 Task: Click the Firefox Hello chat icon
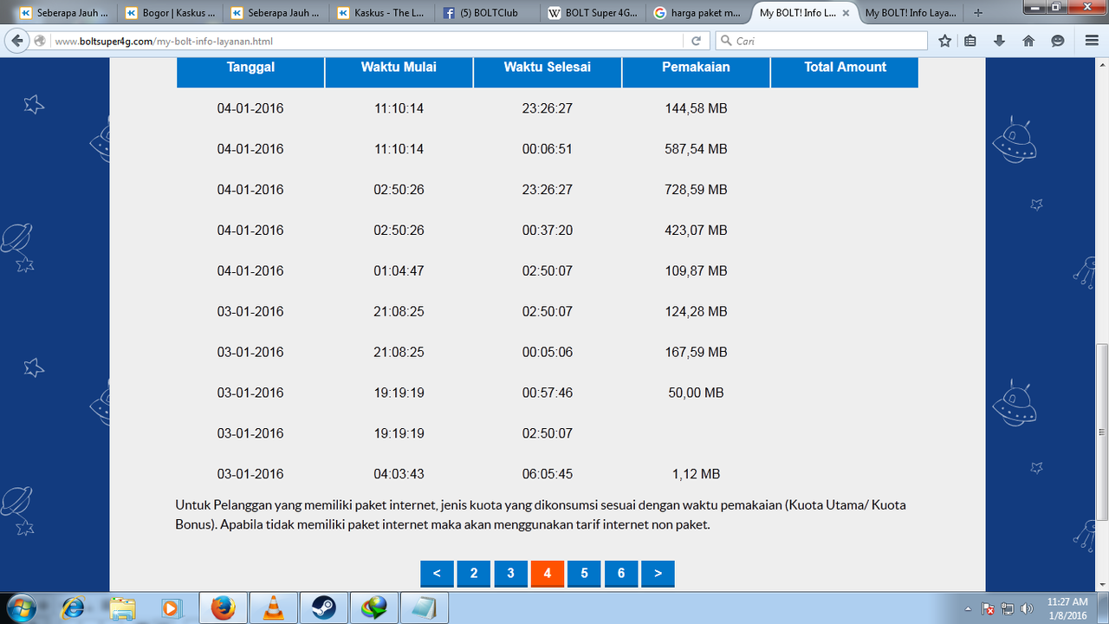coord(1057,41)
